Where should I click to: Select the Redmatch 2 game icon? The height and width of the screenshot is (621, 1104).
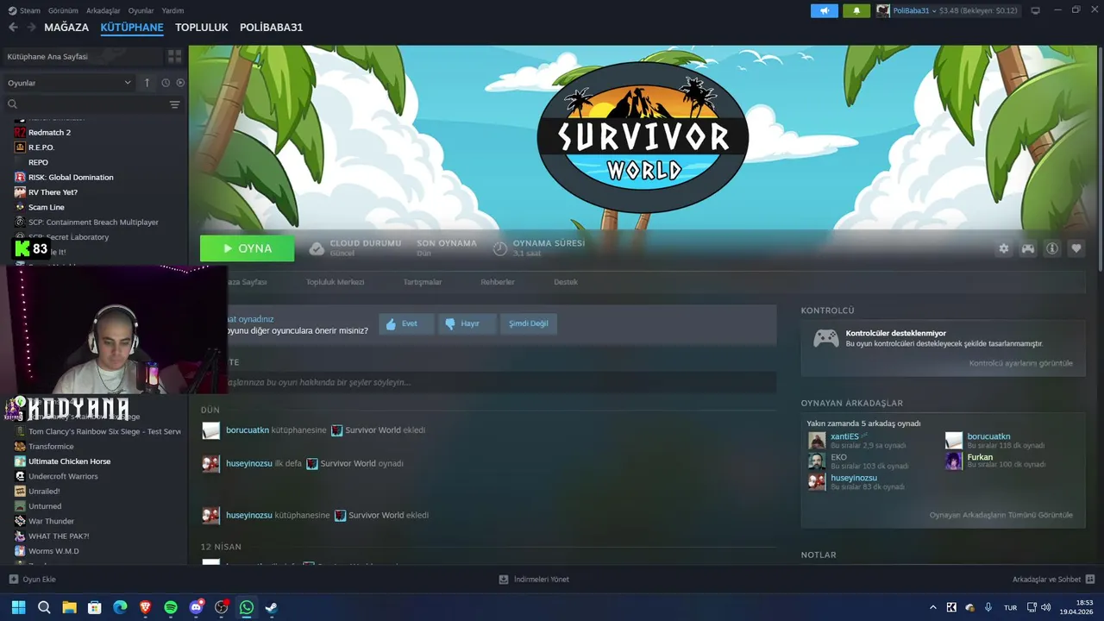pyautogui.click(x=20, y=132)
